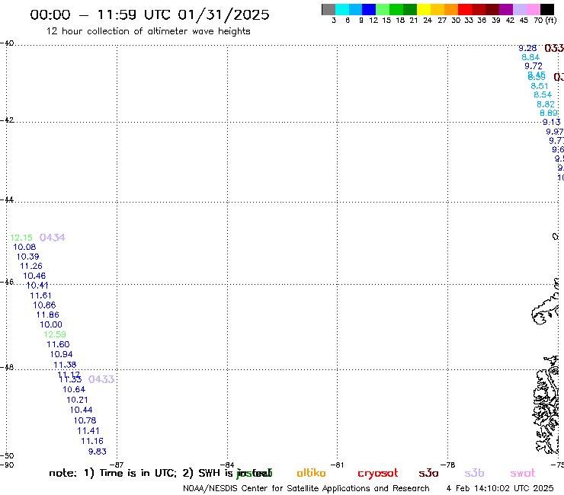This screenshot has height=495, width=564.
Task: Click the cyan legend color swatch
Action: (341, 9)
